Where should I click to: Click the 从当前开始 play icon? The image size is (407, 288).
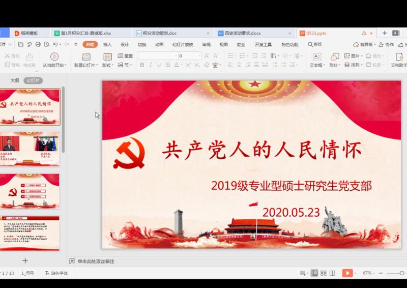coord(54,56)
